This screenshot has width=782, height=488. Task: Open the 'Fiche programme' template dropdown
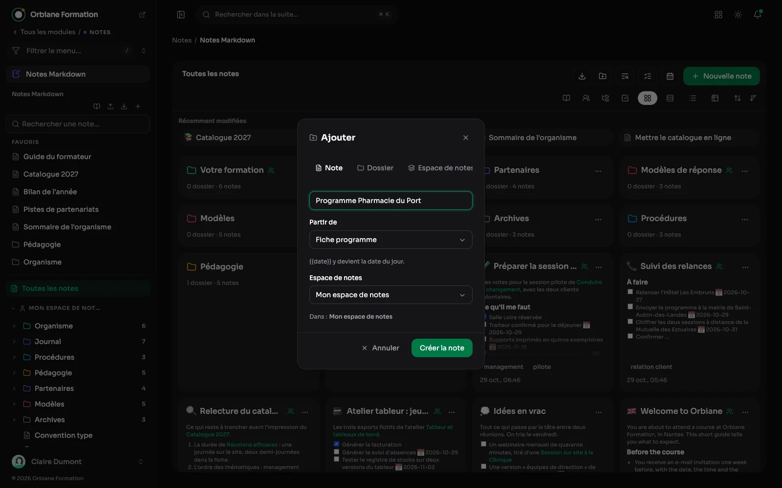coord(391,240)
